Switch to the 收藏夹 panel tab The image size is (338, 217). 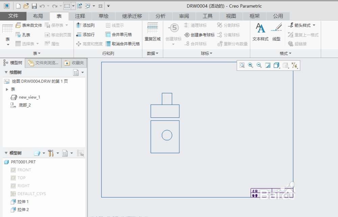point(77,62)
